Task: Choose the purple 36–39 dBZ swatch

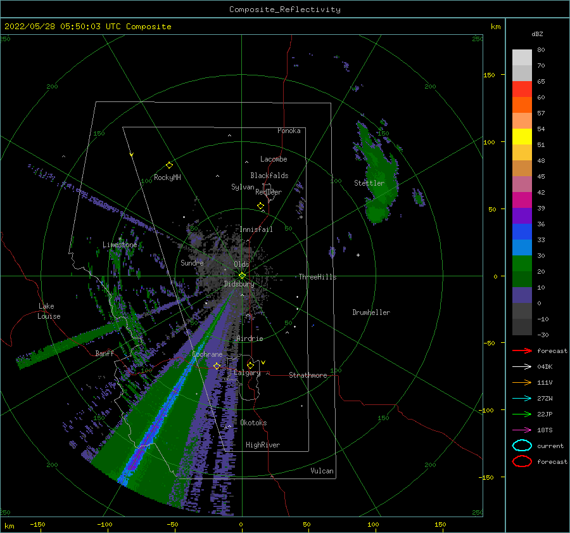Action: (x=522, y=215)
